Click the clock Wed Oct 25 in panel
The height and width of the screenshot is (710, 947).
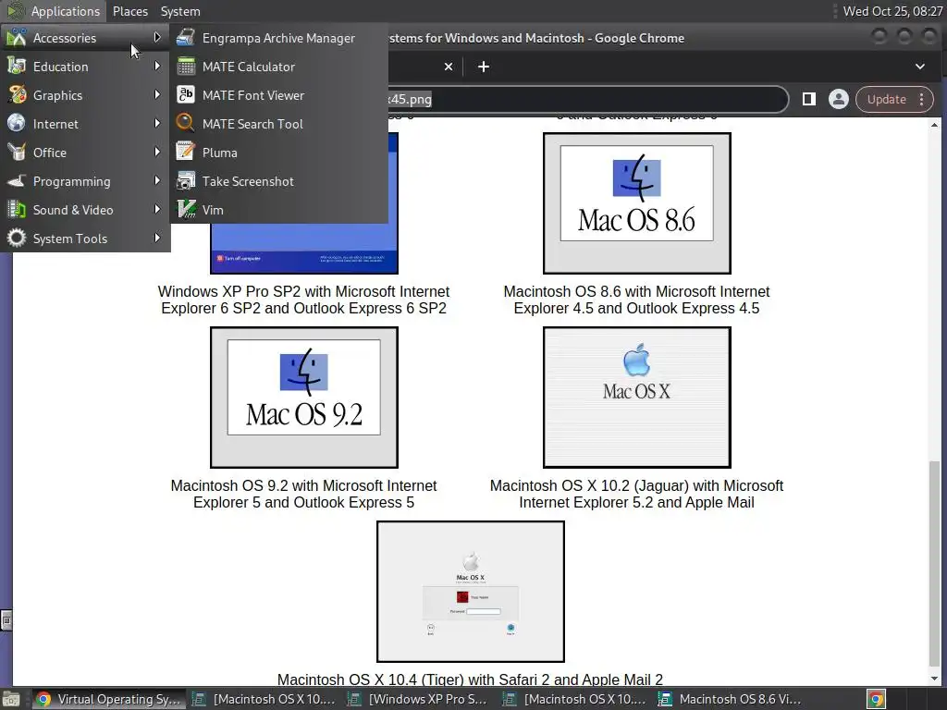(x=892, y=11)
